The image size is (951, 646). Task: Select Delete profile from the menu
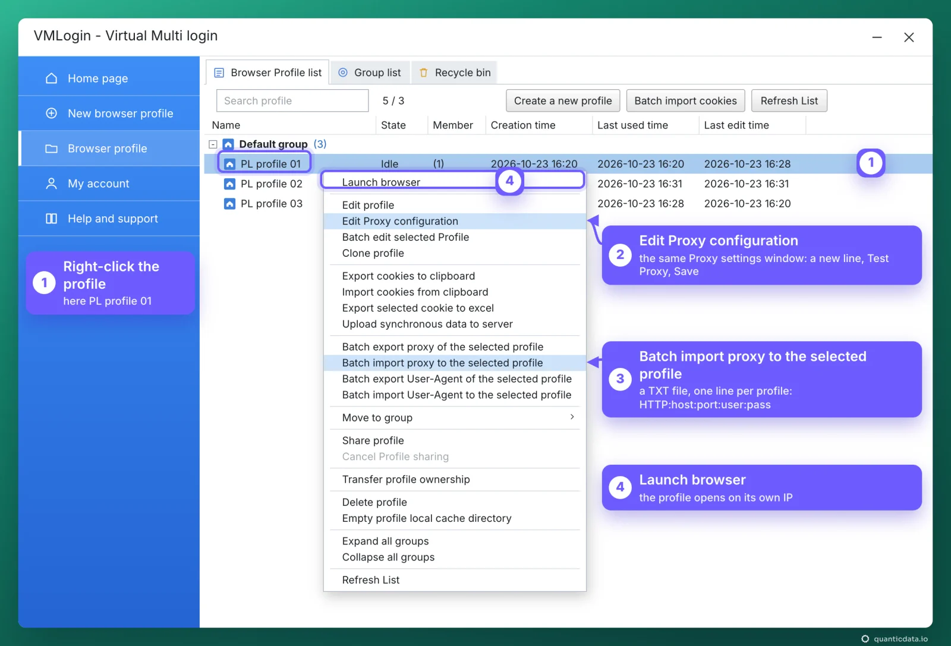coord(454,502)
